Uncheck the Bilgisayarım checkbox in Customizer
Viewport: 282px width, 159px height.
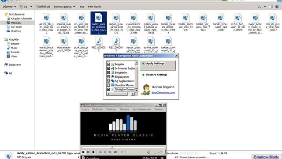[108, 76]
